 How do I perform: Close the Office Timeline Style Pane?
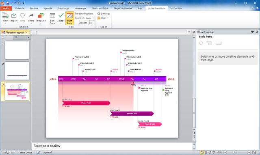pyautogui.click(x=257, y=32)
